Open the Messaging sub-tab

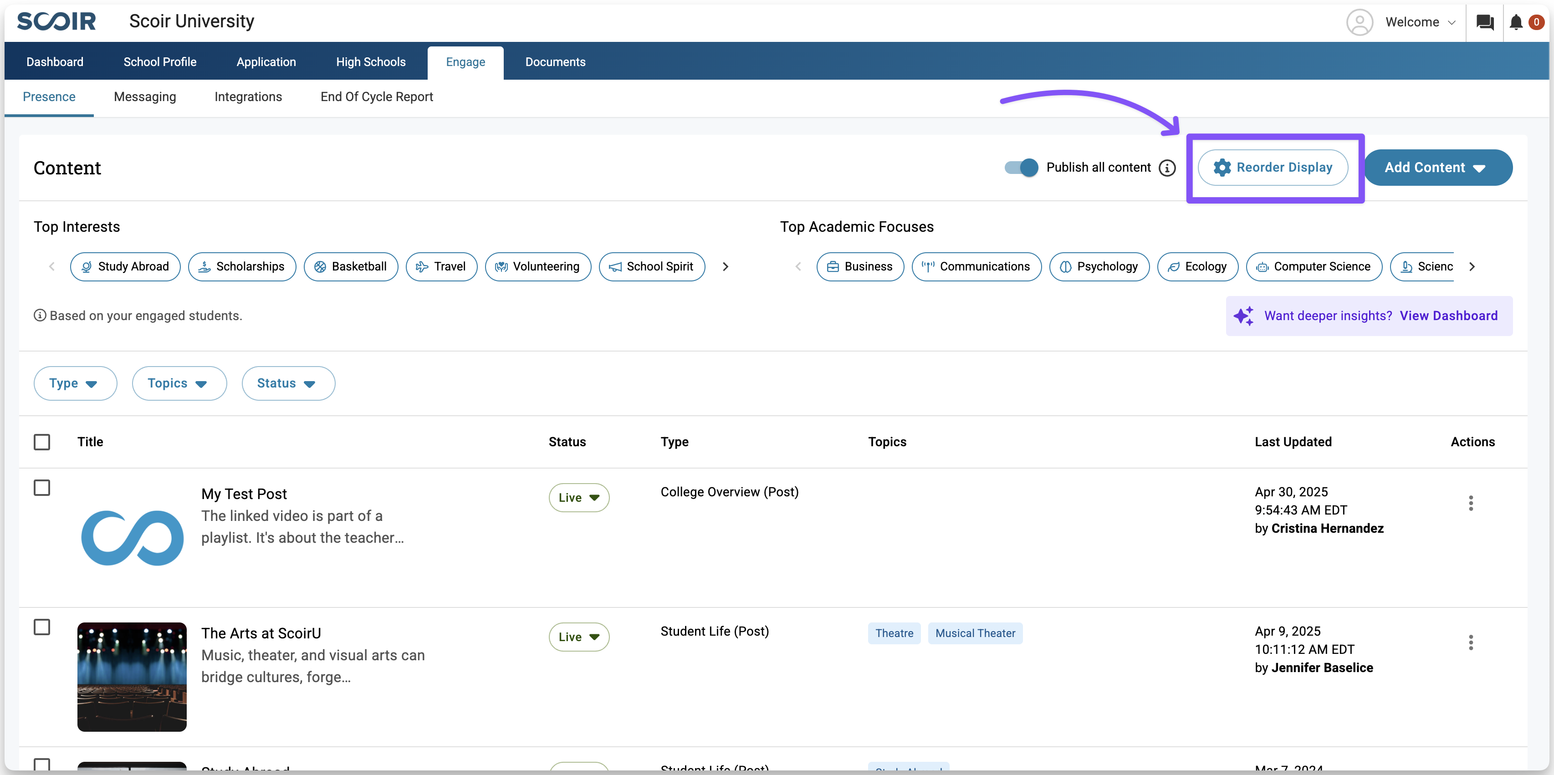[145, 97]
